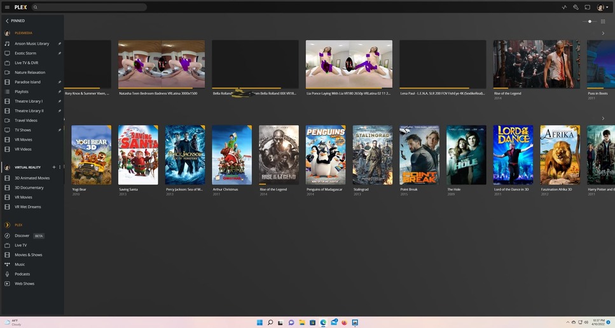The width and height of the screenshot is (615, 328).
Task: Open Windows Search magnifier on the taskbar
Action: 270,322
